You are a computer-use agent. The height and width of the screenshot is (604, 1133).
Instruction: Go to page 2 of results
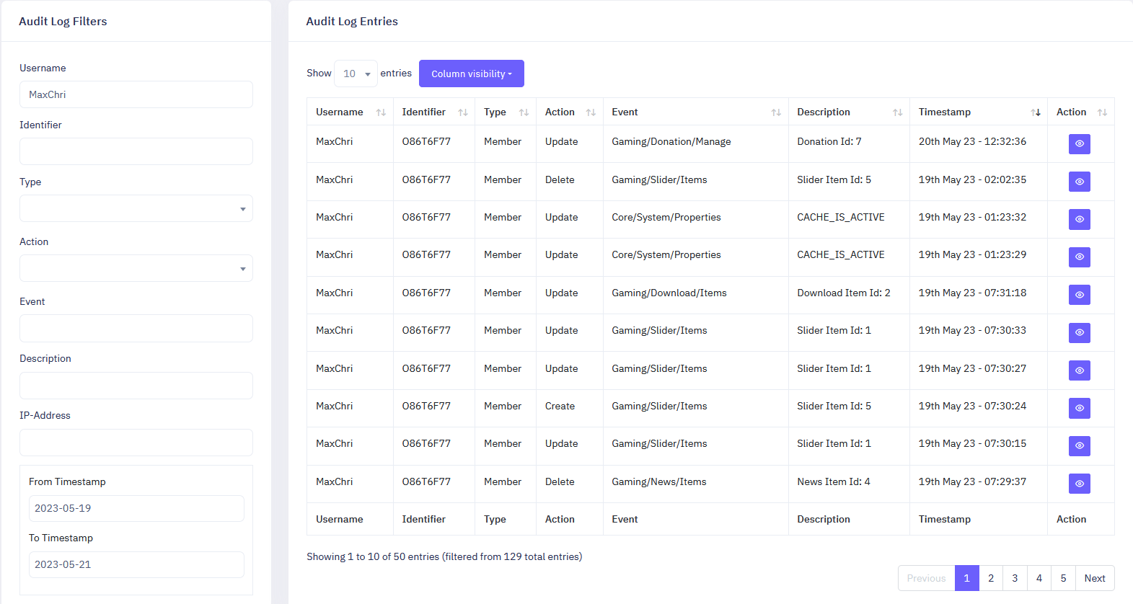tap(991, 578)
